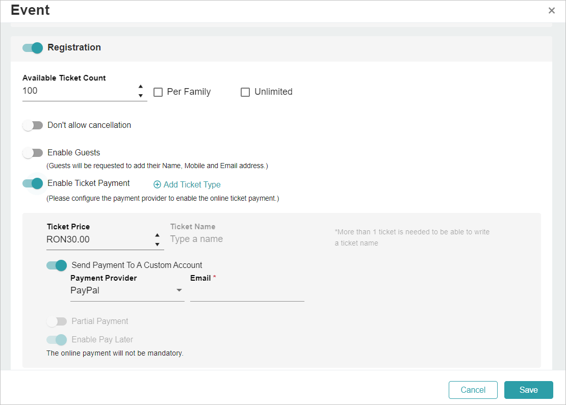566x405 pixels.
Task: Decrease Available Ticket Count with down arrow
Action: pos(140,96)
